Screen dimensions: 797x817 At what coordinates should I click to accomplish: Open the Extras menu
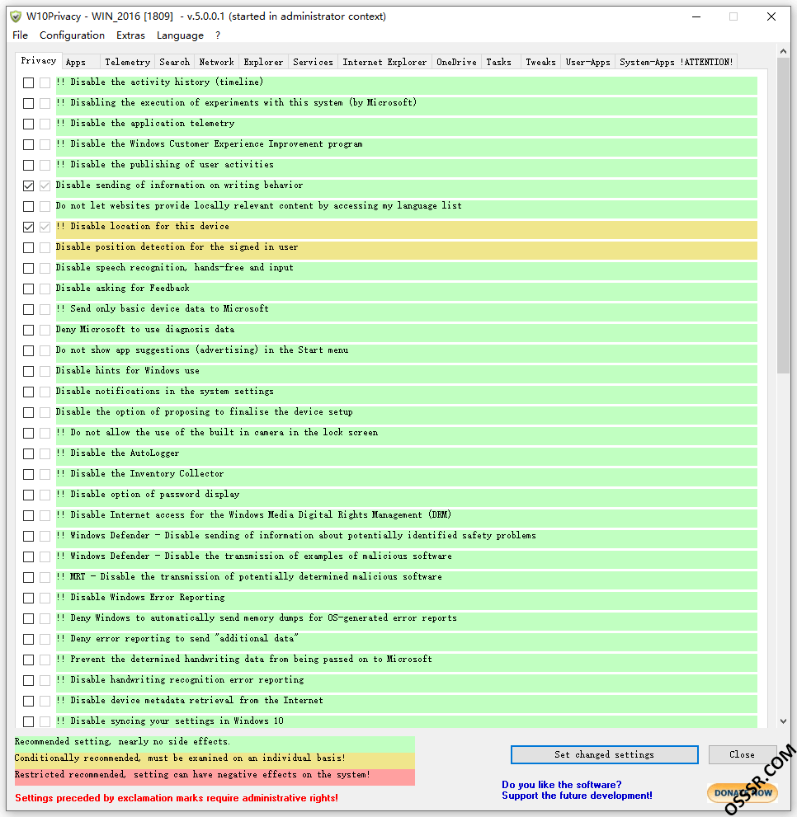coord(130,35)
